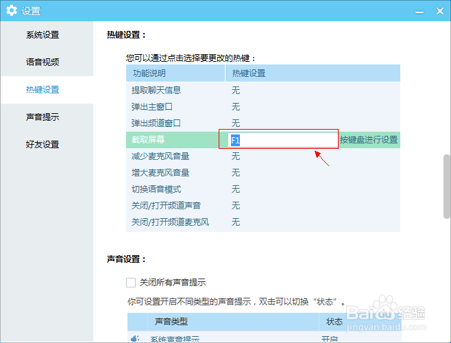
Task: Click the 无 value for 提取聊天信息
Action: pos(236,91)
